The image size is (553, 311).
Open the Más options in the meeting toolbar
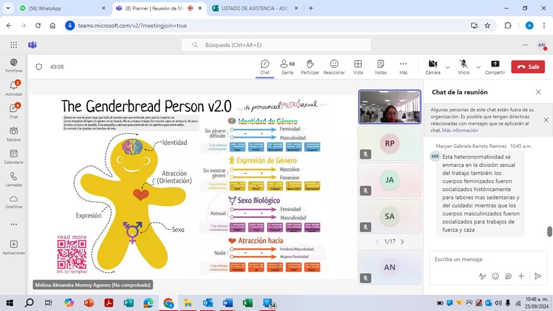[403, 67]
